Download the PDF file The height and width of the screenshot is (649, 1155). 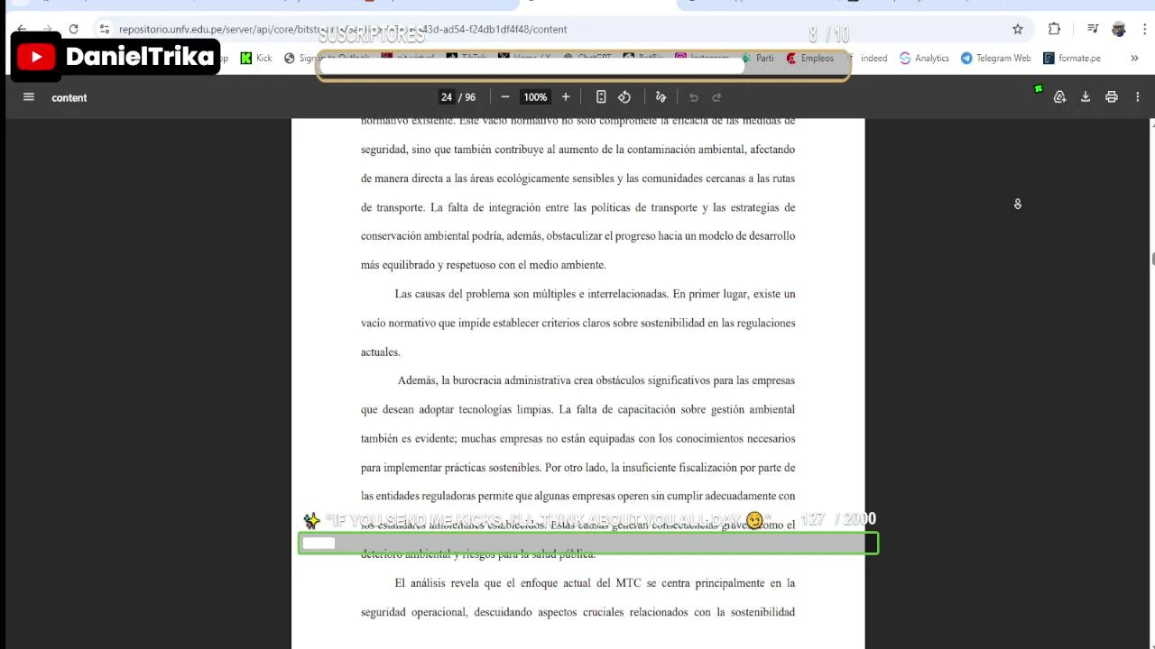pyautogui.click(x=1086, y=97)
